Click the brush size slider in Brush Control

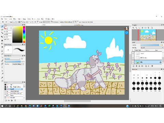point(12,59)
